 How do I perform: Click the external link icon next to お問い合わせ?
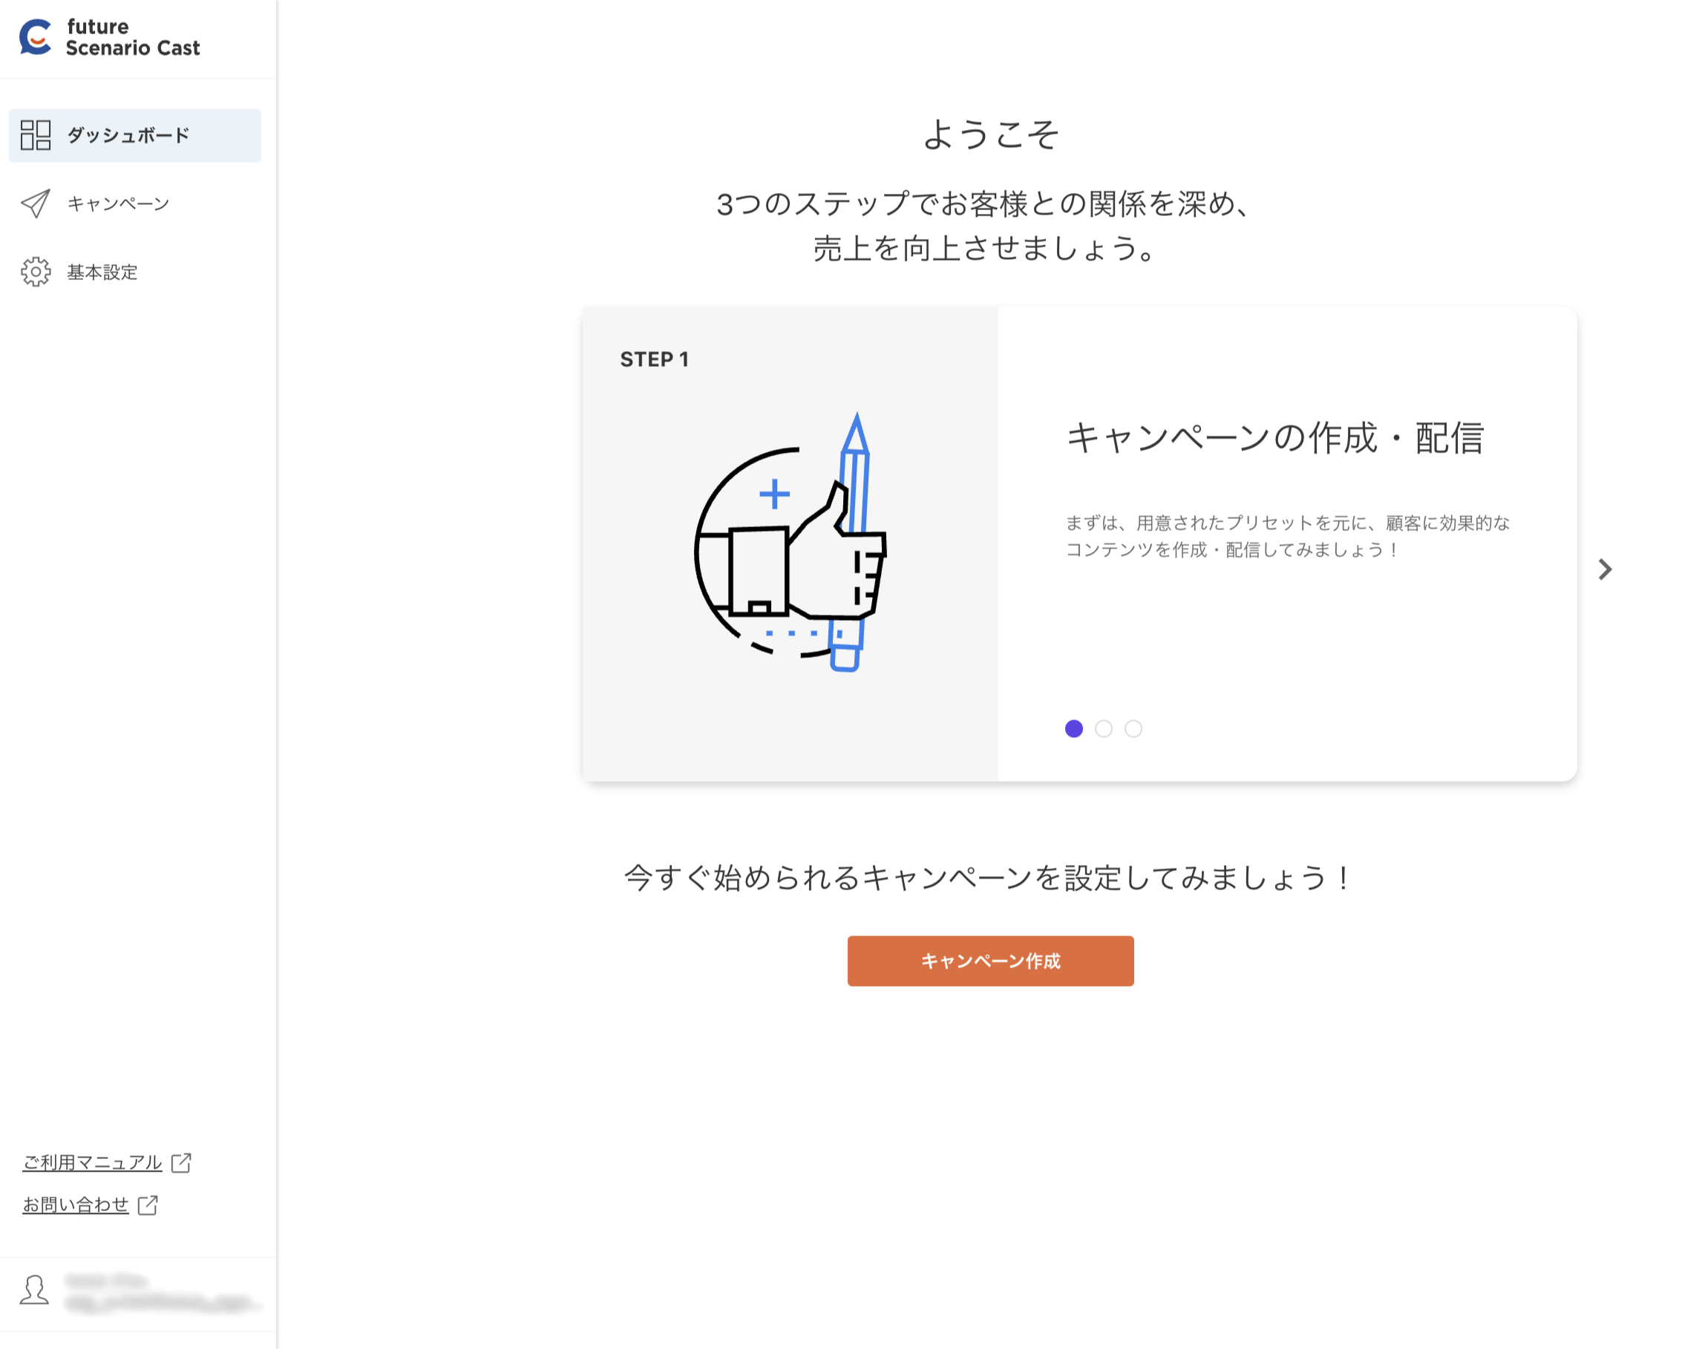tap(149, 1204)
